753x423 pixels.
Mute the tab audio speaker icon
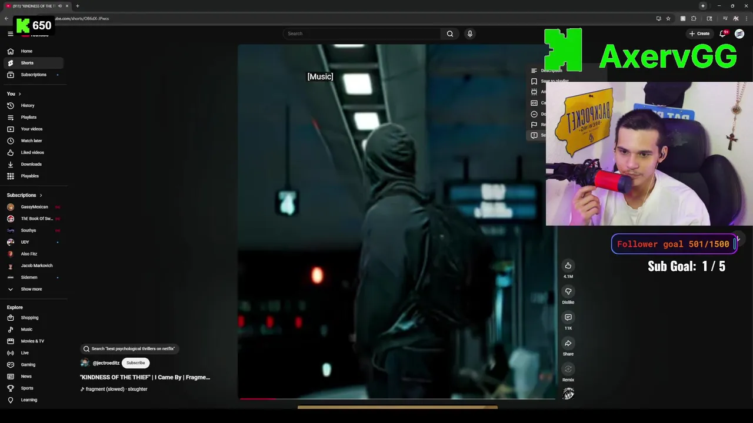click(59, 6)
